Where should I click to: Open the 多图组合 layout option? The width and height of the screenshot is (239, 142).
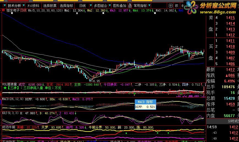tap(100, 6)
